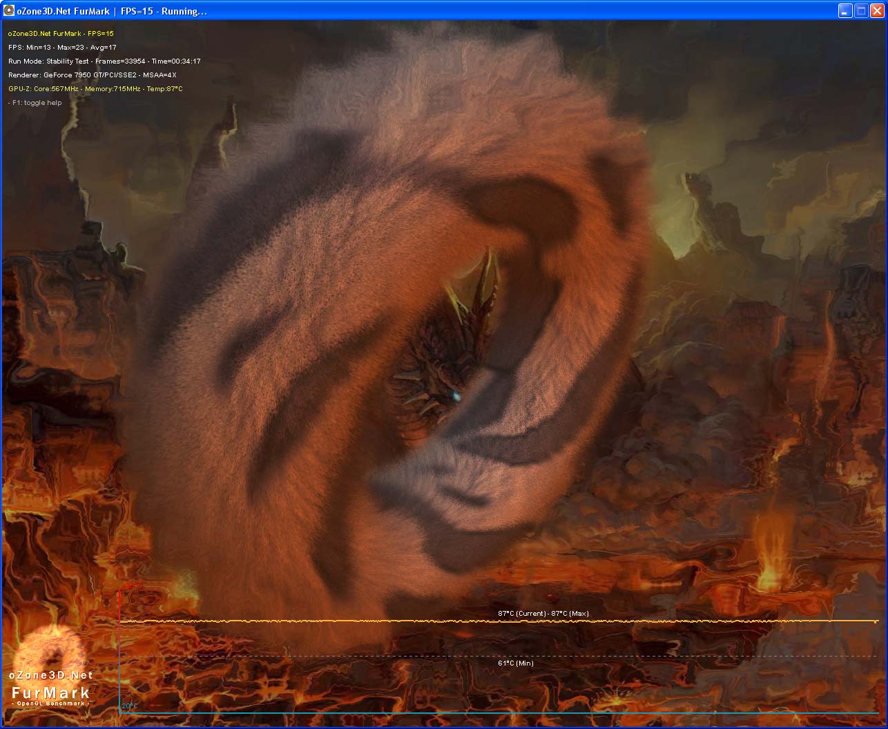The width and height of the screenshot is (888, 729).
Task: Minimize the FurMark window
Action: click(x=845, y=11)
